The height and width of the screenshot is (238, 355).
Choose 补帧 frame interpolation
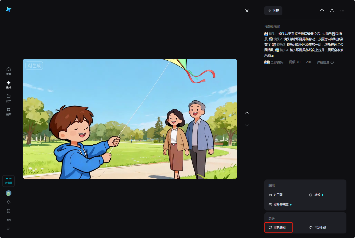(x=316, y=195)
